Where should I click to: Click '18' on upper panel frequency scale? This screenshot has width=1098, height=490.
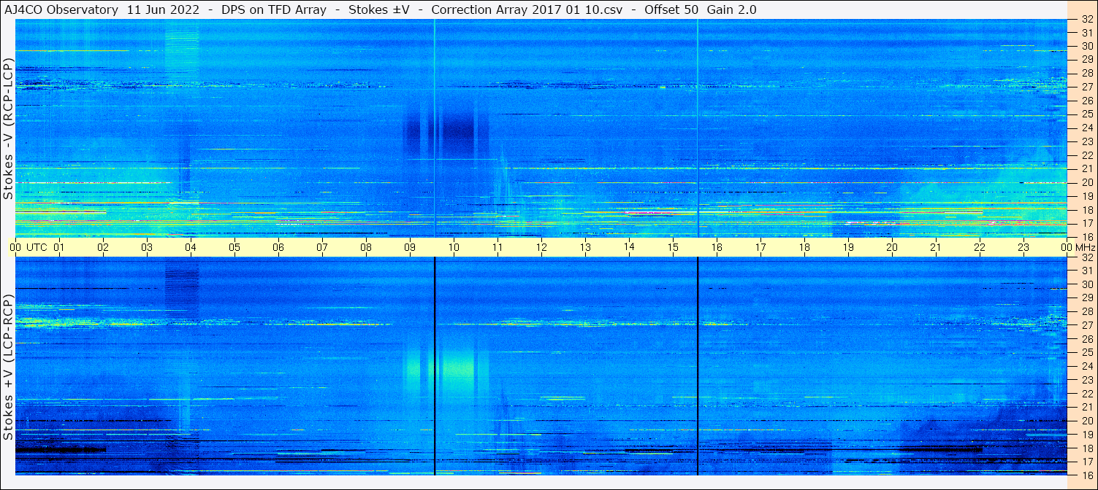(x=1087, y=209)
